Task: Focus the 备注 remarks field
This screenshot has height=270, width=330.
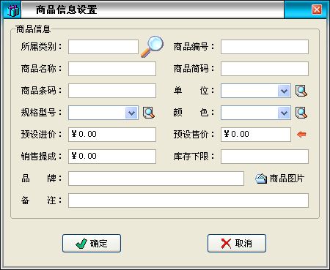Action: [188, 200]
